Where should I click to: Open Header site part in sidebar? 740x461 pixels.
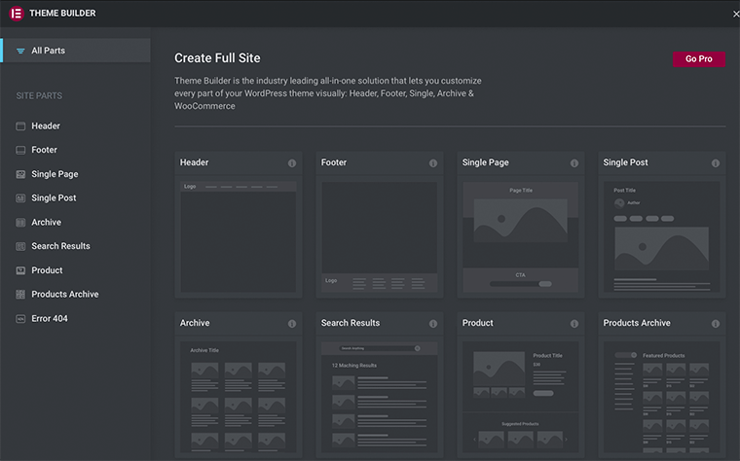(x=46, y=126)
